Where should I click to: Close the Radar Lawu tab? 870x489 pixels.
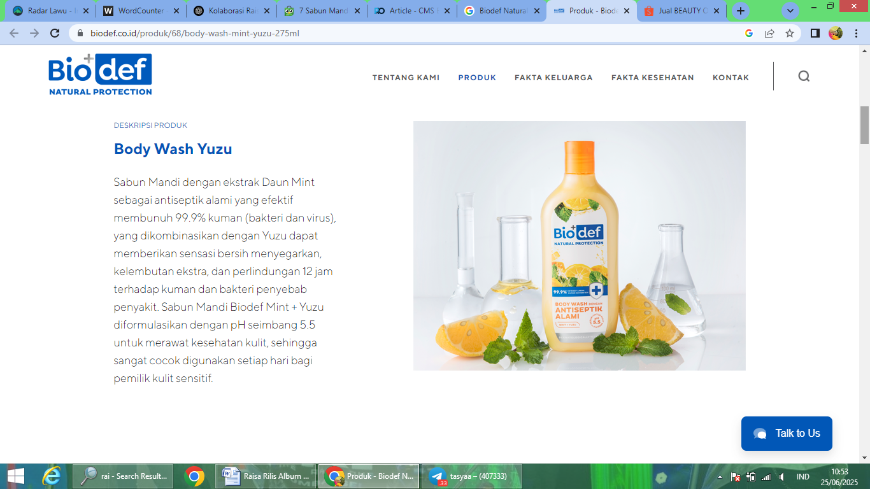[x=86, y=11]
